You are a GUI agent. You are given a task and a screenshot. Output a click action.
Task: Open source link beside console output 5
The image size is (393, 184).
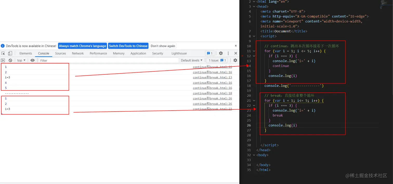click(x=212, y=88)
